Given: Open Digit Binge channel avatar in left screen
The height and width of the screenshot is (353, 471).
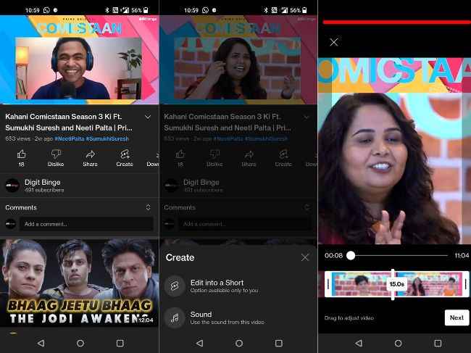Looking at the screenshot, I should pyautogui.click(x=12, y=186).
